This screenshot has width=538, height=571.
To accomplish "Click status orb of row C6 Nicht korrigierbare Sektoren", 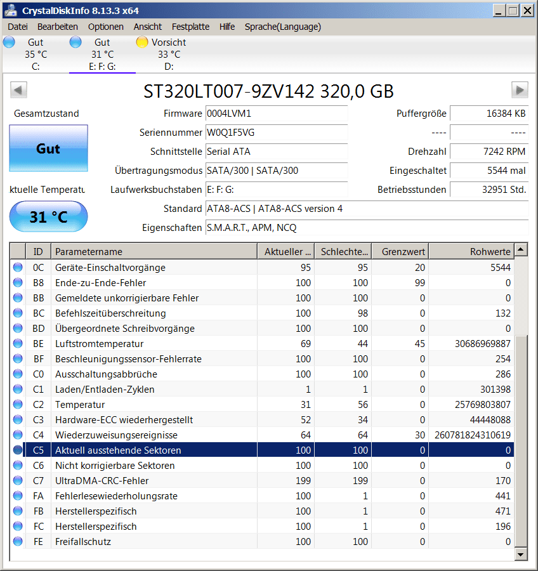I will (x=18, y=466).
